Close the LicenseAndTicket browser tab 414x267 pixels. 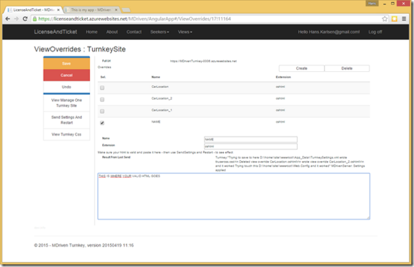click(x=58, y=10)
